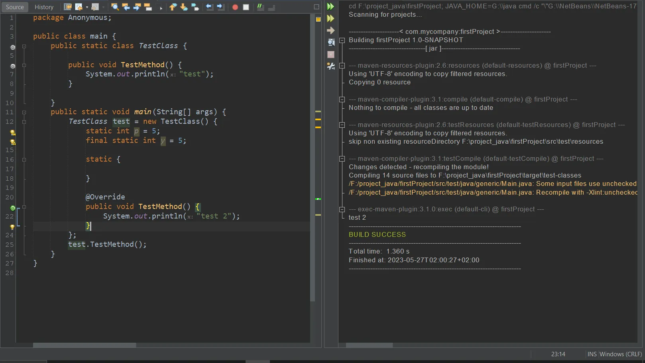The width and height of the screenshot is (645, 363).
Task: Click the green Comment lines icon
Action: pyautogui.click(x=260, y=7)
